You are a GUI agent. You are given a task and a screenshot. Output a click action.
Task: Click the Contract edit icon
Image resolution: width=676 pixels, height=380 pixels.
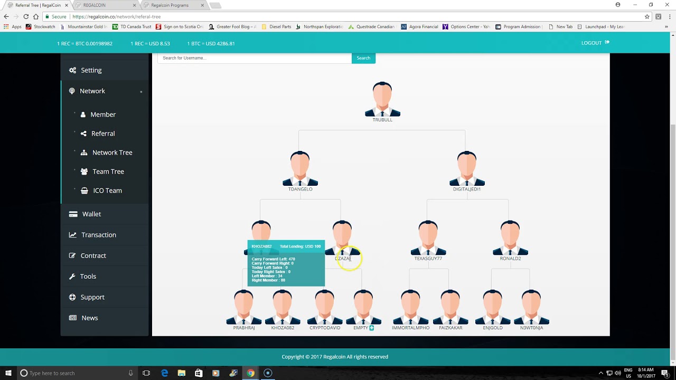pos(72,255)
